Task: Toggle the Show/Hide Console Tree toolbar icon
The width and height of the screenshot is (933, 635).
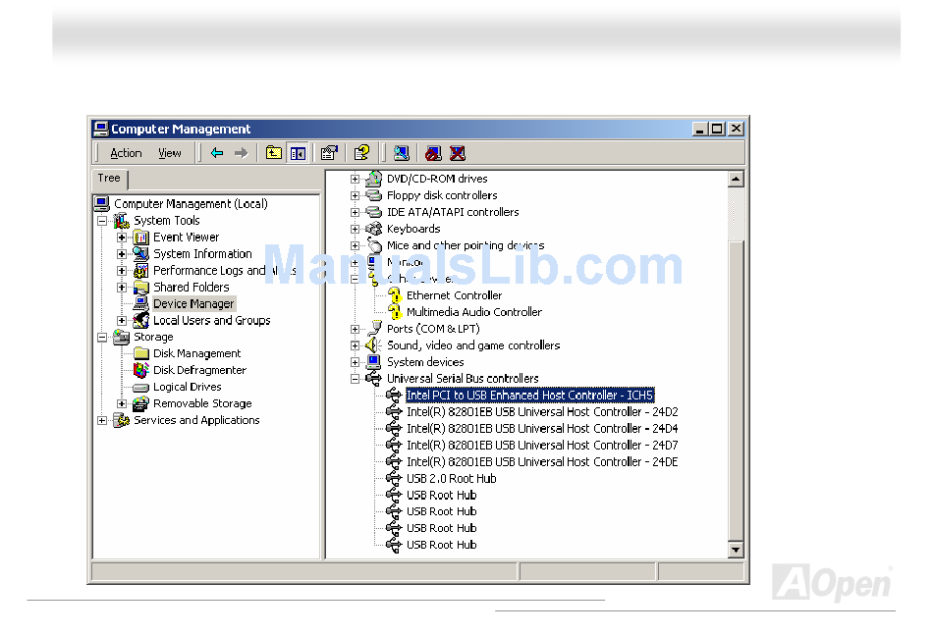Action: pos(298,153)
